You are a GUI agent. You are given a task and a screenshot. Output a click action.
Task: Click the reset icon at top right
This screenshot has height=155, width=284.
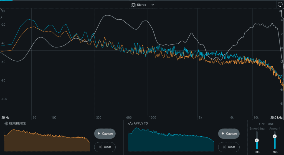tap(280, 5)
